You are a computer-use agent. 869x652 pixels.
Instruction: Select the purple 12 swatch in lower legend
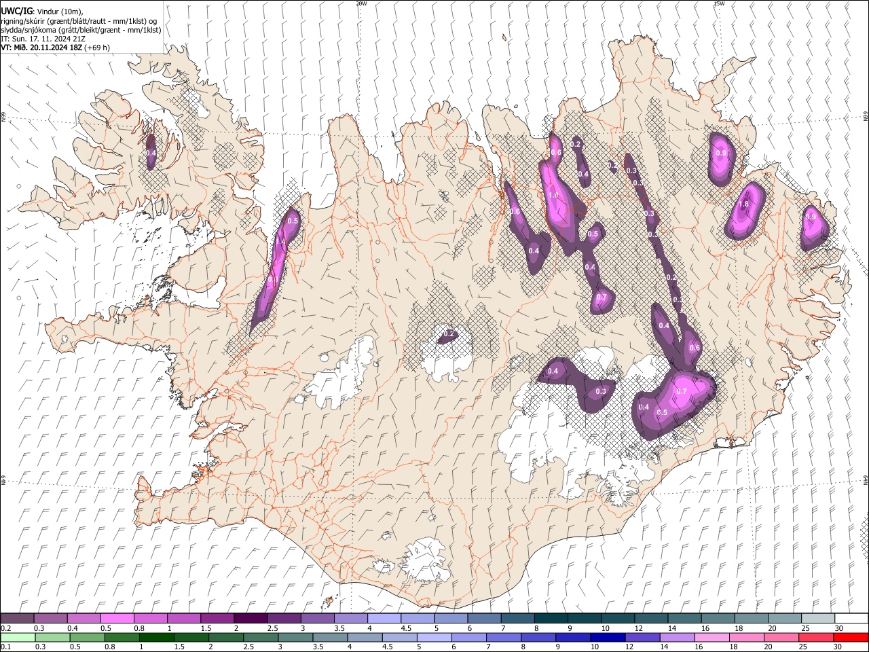[x=642, y=637]
